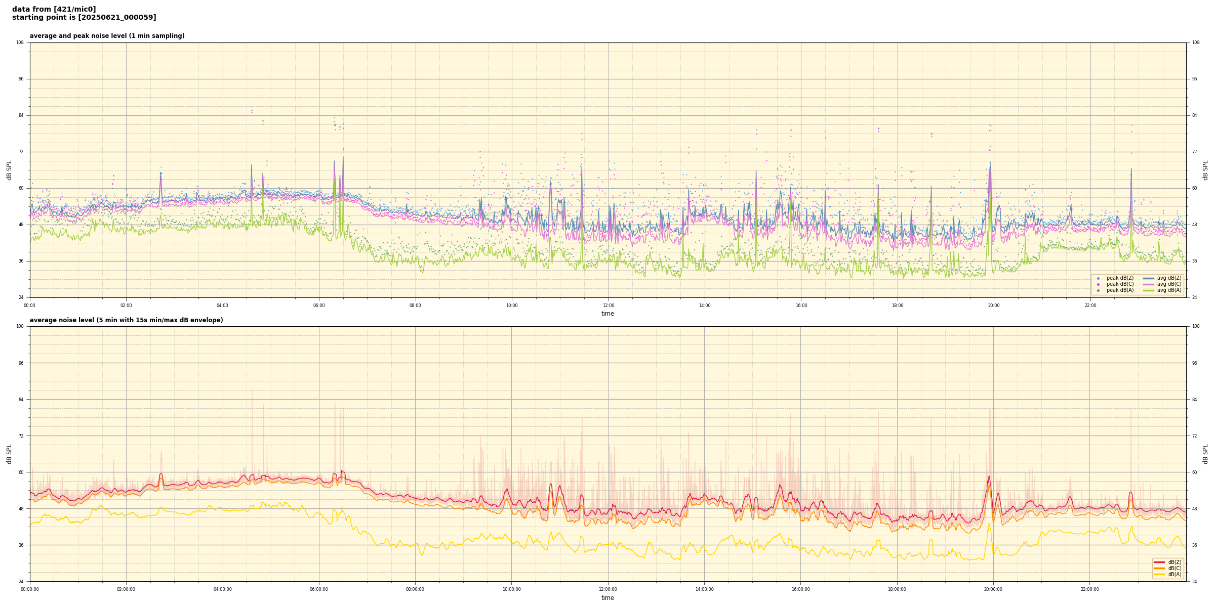Screen dimensions: 1215x607
Task: Click the 06:00 tick label on upper chart
Action: 319,306
